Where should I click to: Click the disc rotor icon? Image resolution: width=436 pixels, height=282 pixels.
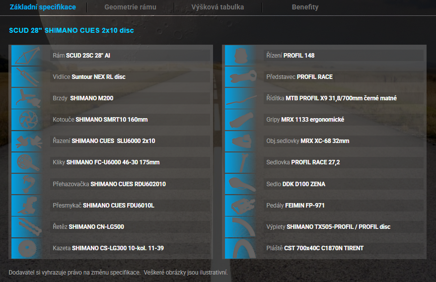click(27, 120)
